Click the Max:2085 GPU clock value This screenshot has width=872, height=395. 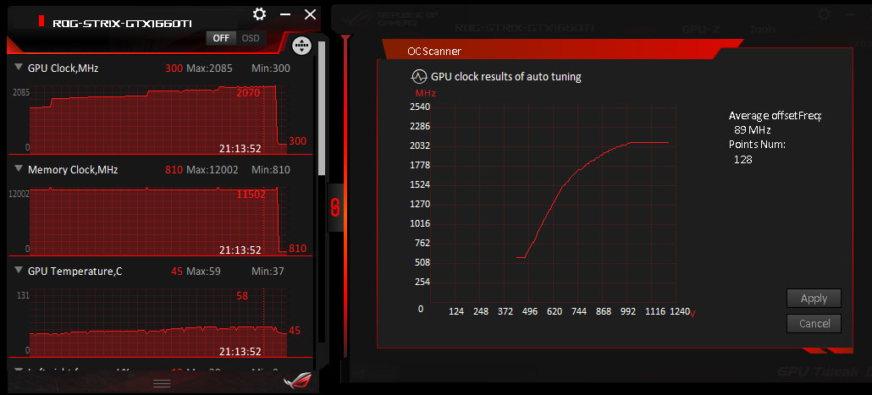pyautogui.click(x=209, y=69)
